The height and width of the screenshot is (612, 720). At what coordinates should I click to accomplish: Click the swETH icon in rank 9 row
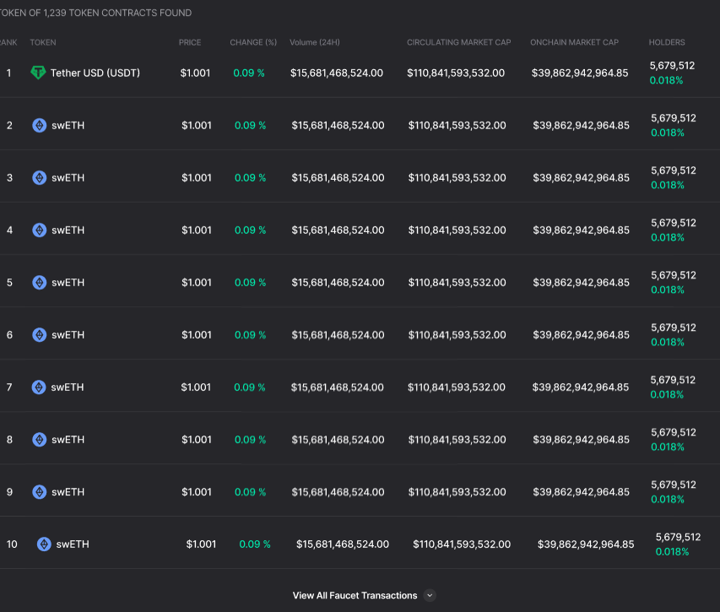point(40,492)
